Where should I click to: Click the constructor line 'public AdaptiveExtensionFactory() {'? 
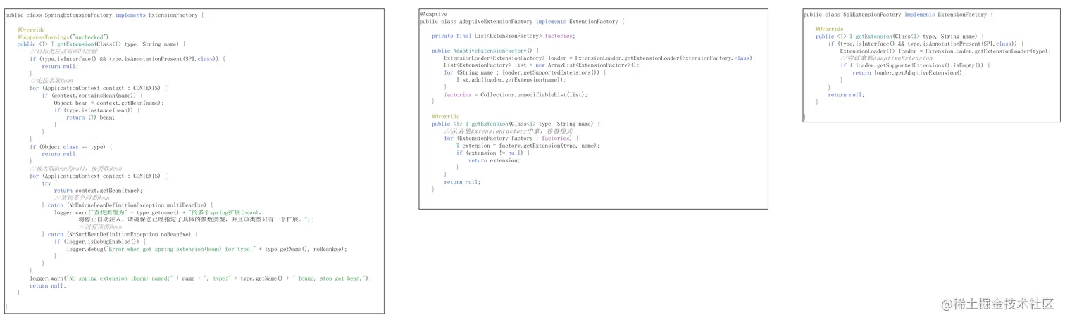[486, 51]
